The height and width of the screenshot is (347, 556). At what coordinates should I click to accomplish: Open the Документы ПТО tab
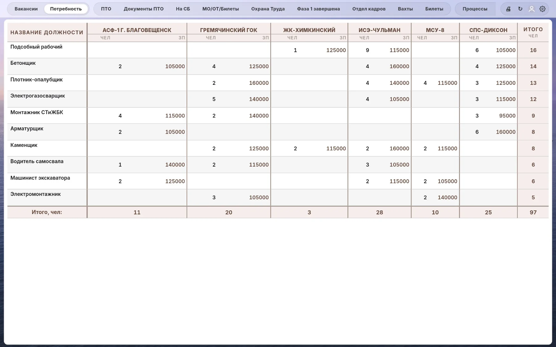tap(144, 9)
